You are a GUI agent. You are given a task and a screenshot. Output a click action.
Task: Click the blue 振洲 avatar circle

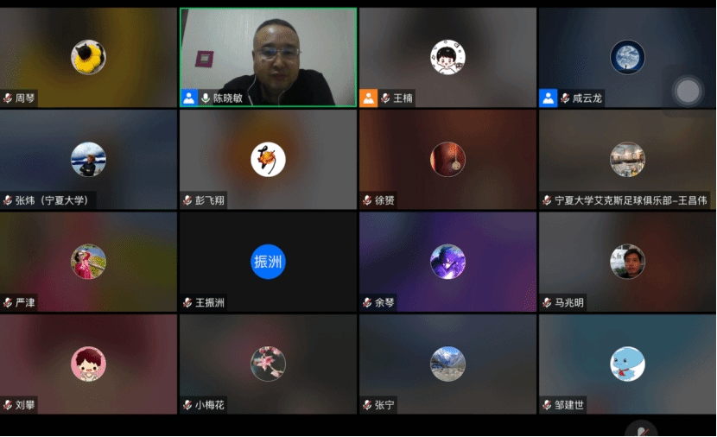click(268, 262)
